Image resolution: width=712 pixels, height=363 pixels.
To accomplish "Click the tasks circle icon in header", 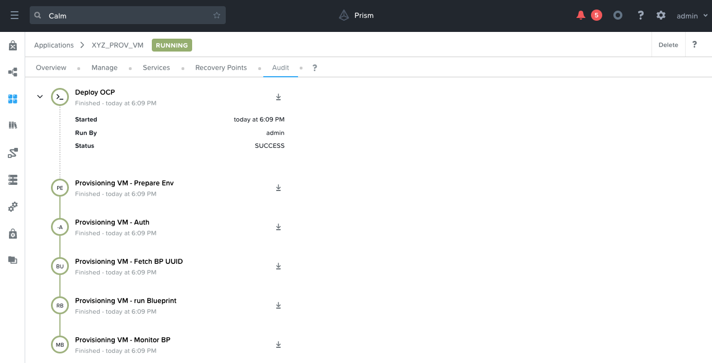I will (618, 16).
